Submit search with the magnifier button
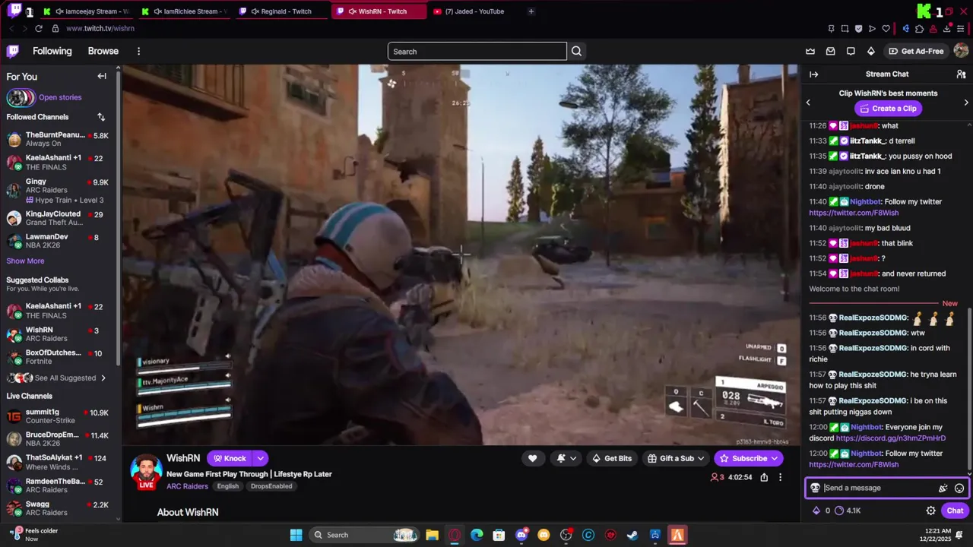 point(576,51)
